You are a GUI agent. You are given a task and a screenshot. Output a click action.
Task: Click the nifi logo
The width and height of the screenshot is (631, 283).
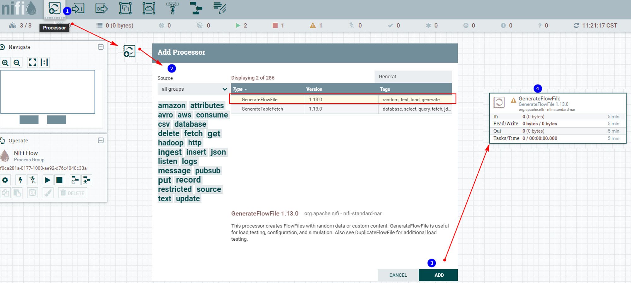click(19, 8)
